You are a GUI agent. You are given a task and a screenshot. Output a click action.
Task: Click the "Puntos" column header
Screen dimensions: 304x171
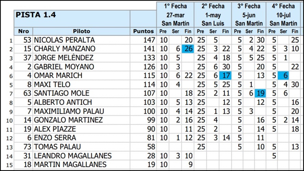[x=143, y=31]
